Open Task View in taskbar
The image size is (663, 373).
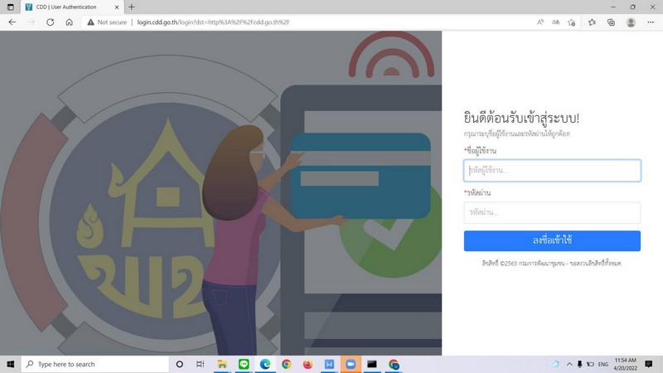tap(201, 364)
